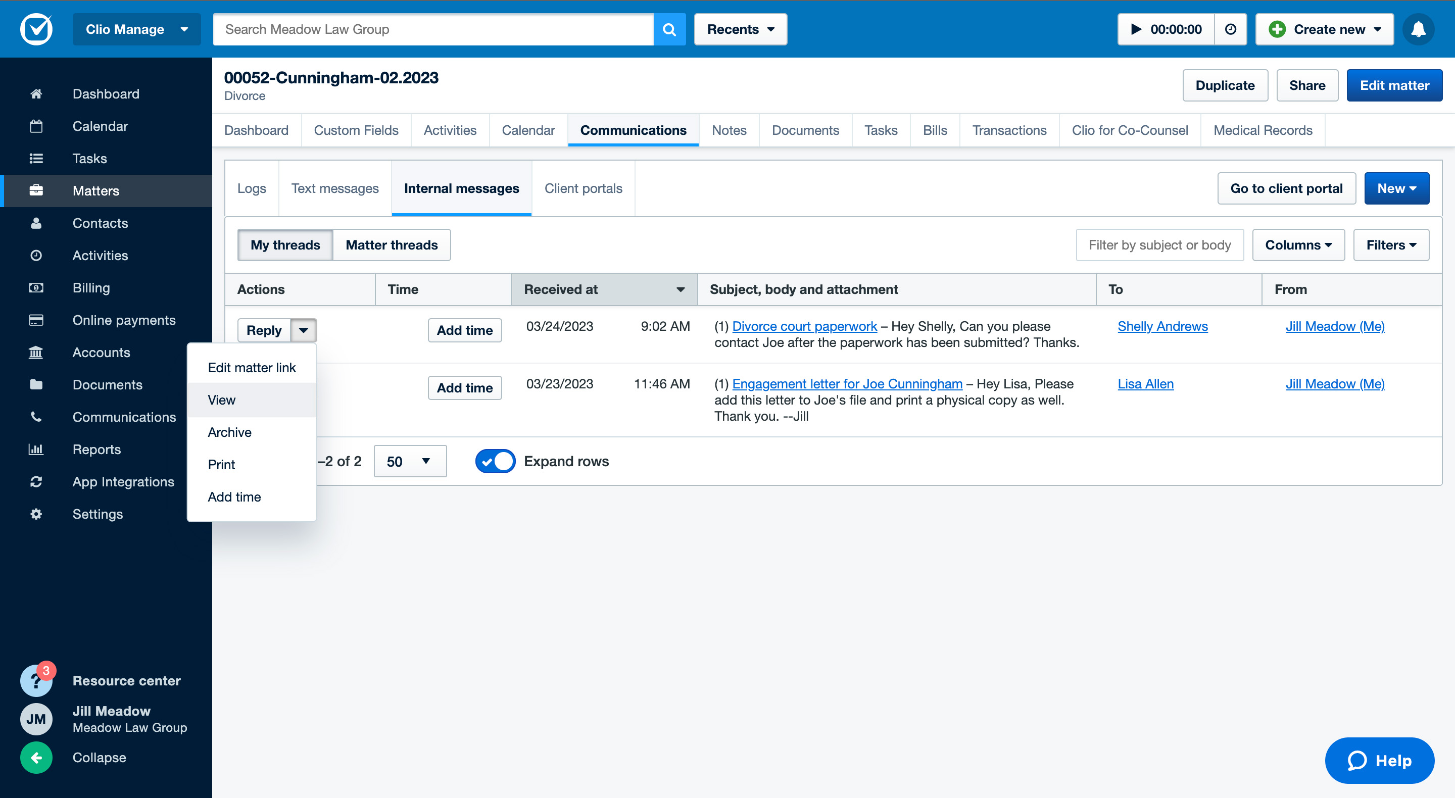This screenshot has height=798, width=1455.
Task: Open the notifications bell
Action: pos(1418,29)
